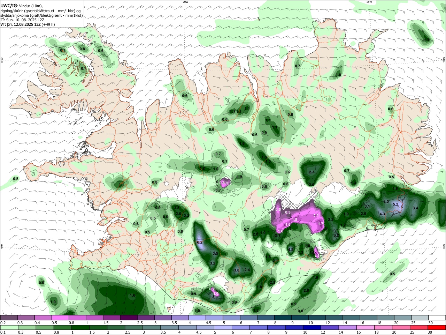Click the UWC/IG title text

pyautogui.click(x=9, y=6)
